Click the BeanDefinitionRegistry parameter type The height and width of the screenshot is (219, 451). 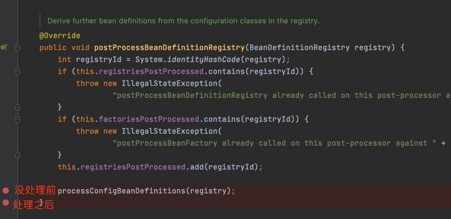[299, 47]
